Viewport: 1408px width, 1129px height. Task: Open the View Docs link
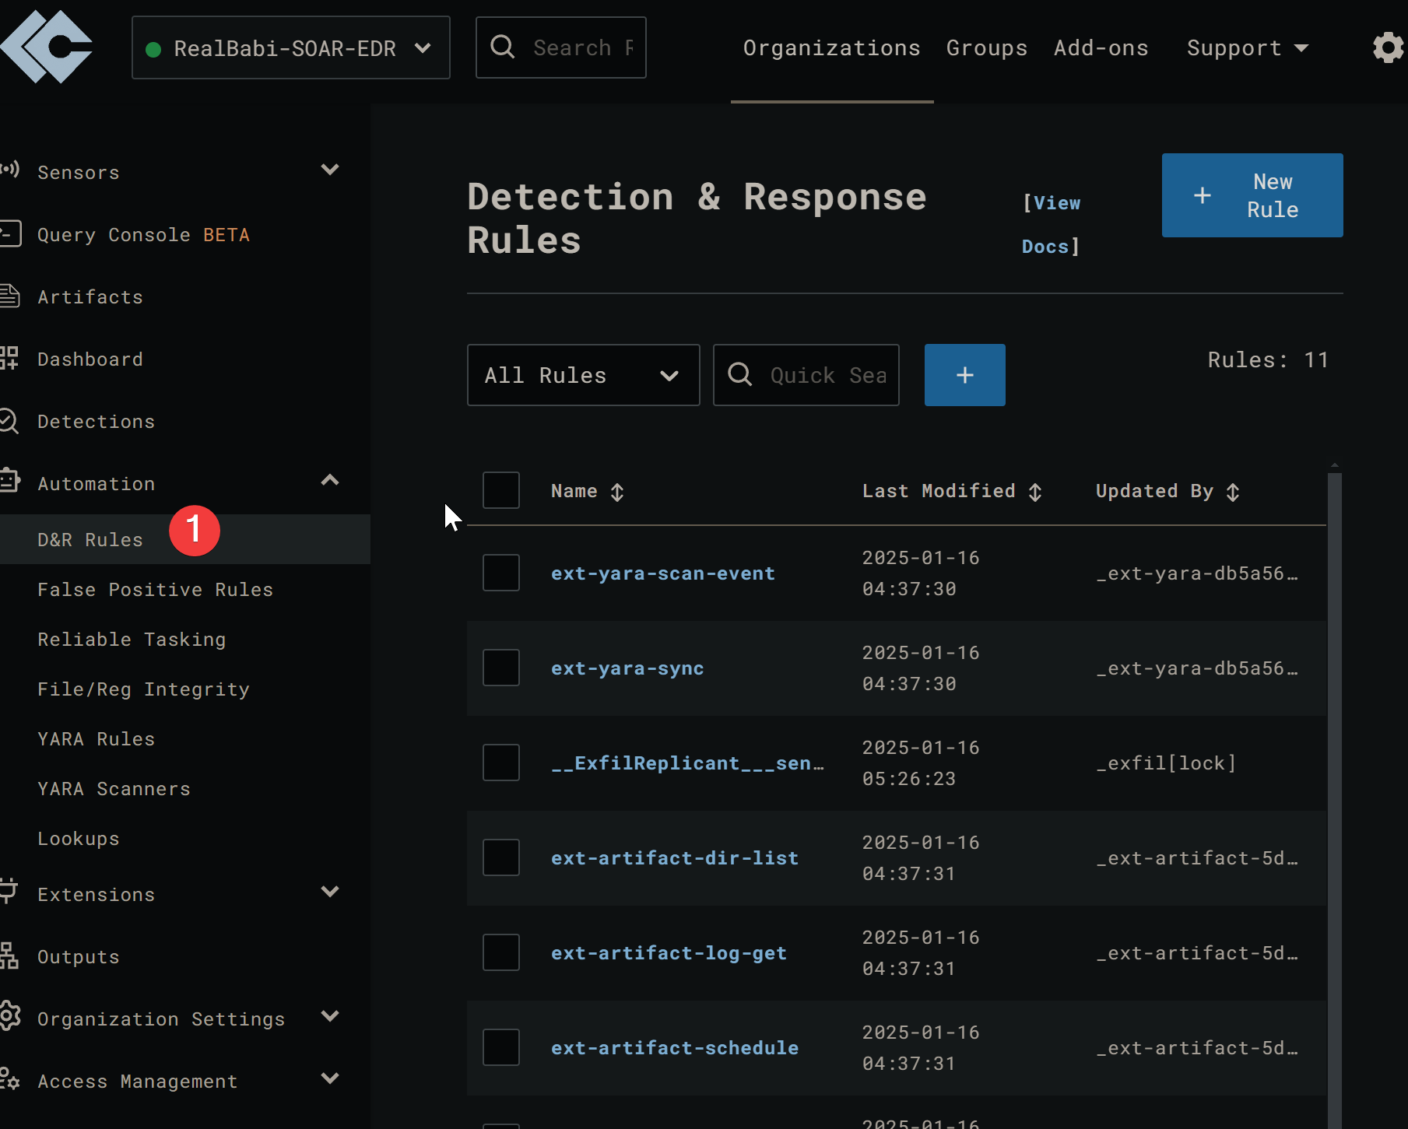coord(1052,225)
